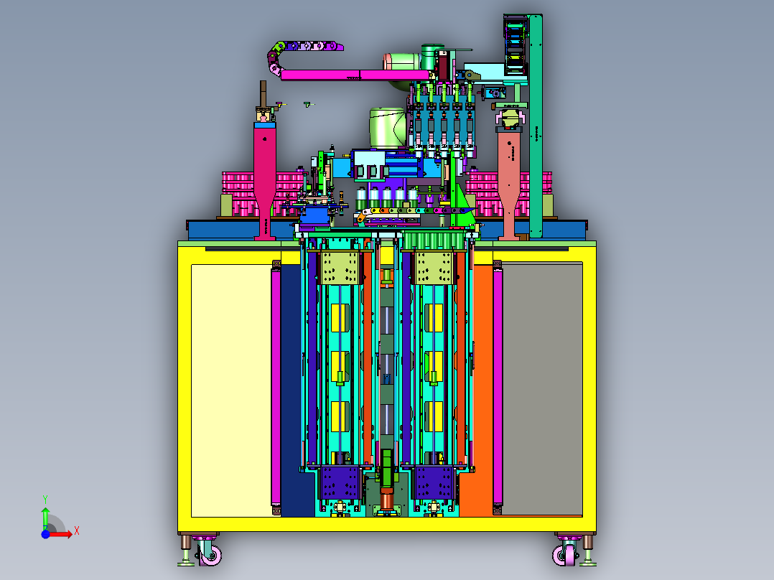Click the green Y axis arrow of the triad
Image resolution: width=774 pixels, height=580 pixels.
45,518
